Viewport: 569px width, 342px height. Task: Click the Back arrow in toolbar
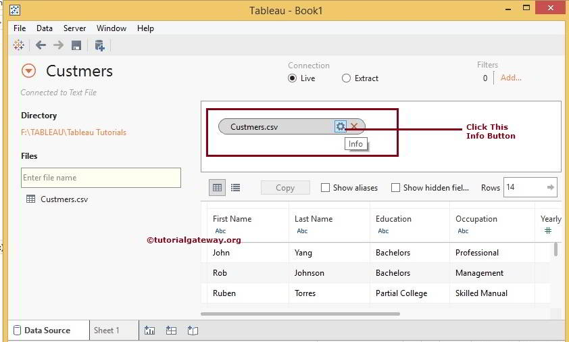pyautogui.click(x=41, y=45)
